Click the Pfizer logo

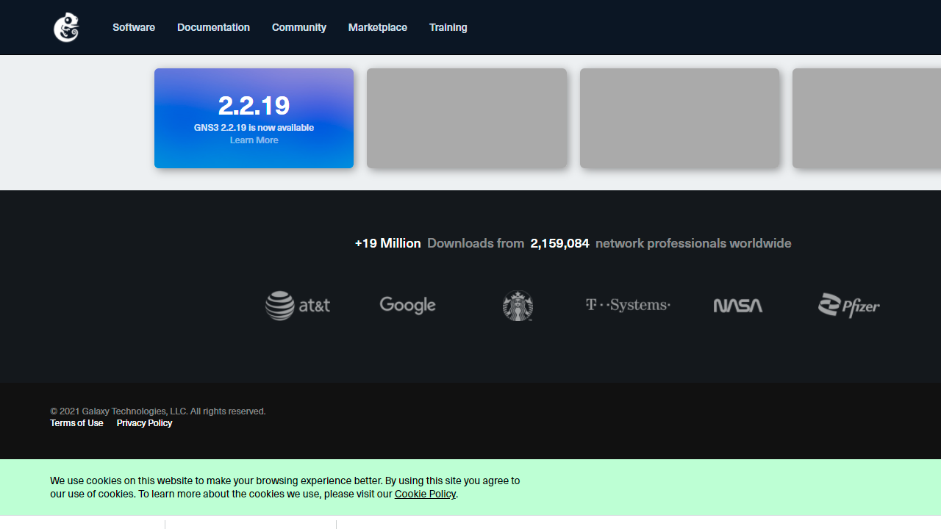point(849,306)
